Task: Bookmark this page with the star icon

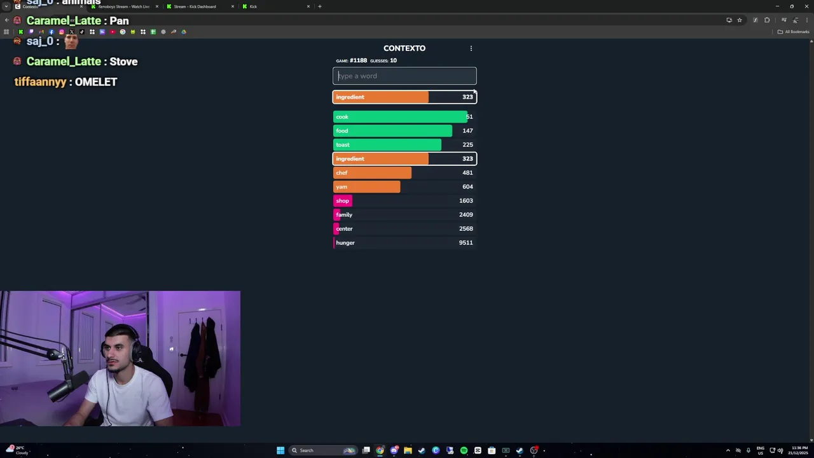Action: click(740, 20)
